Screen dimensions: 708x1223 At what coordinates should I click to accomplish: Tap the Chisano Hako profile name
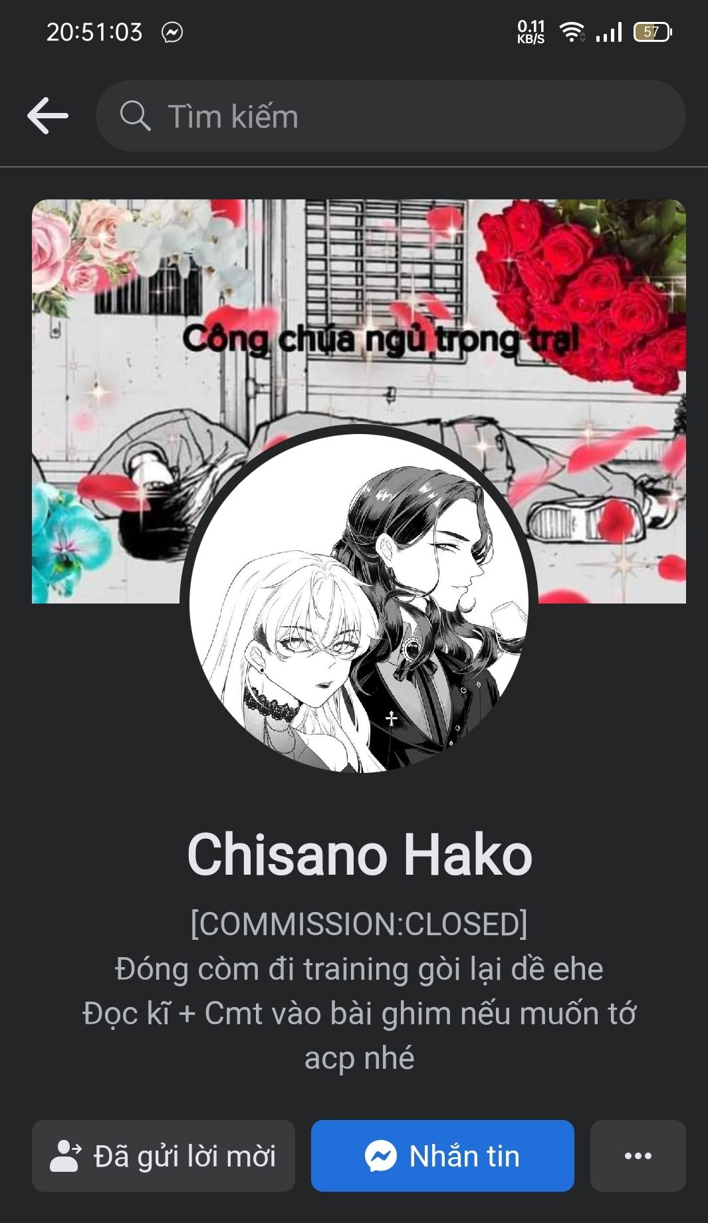coord(360,855)
